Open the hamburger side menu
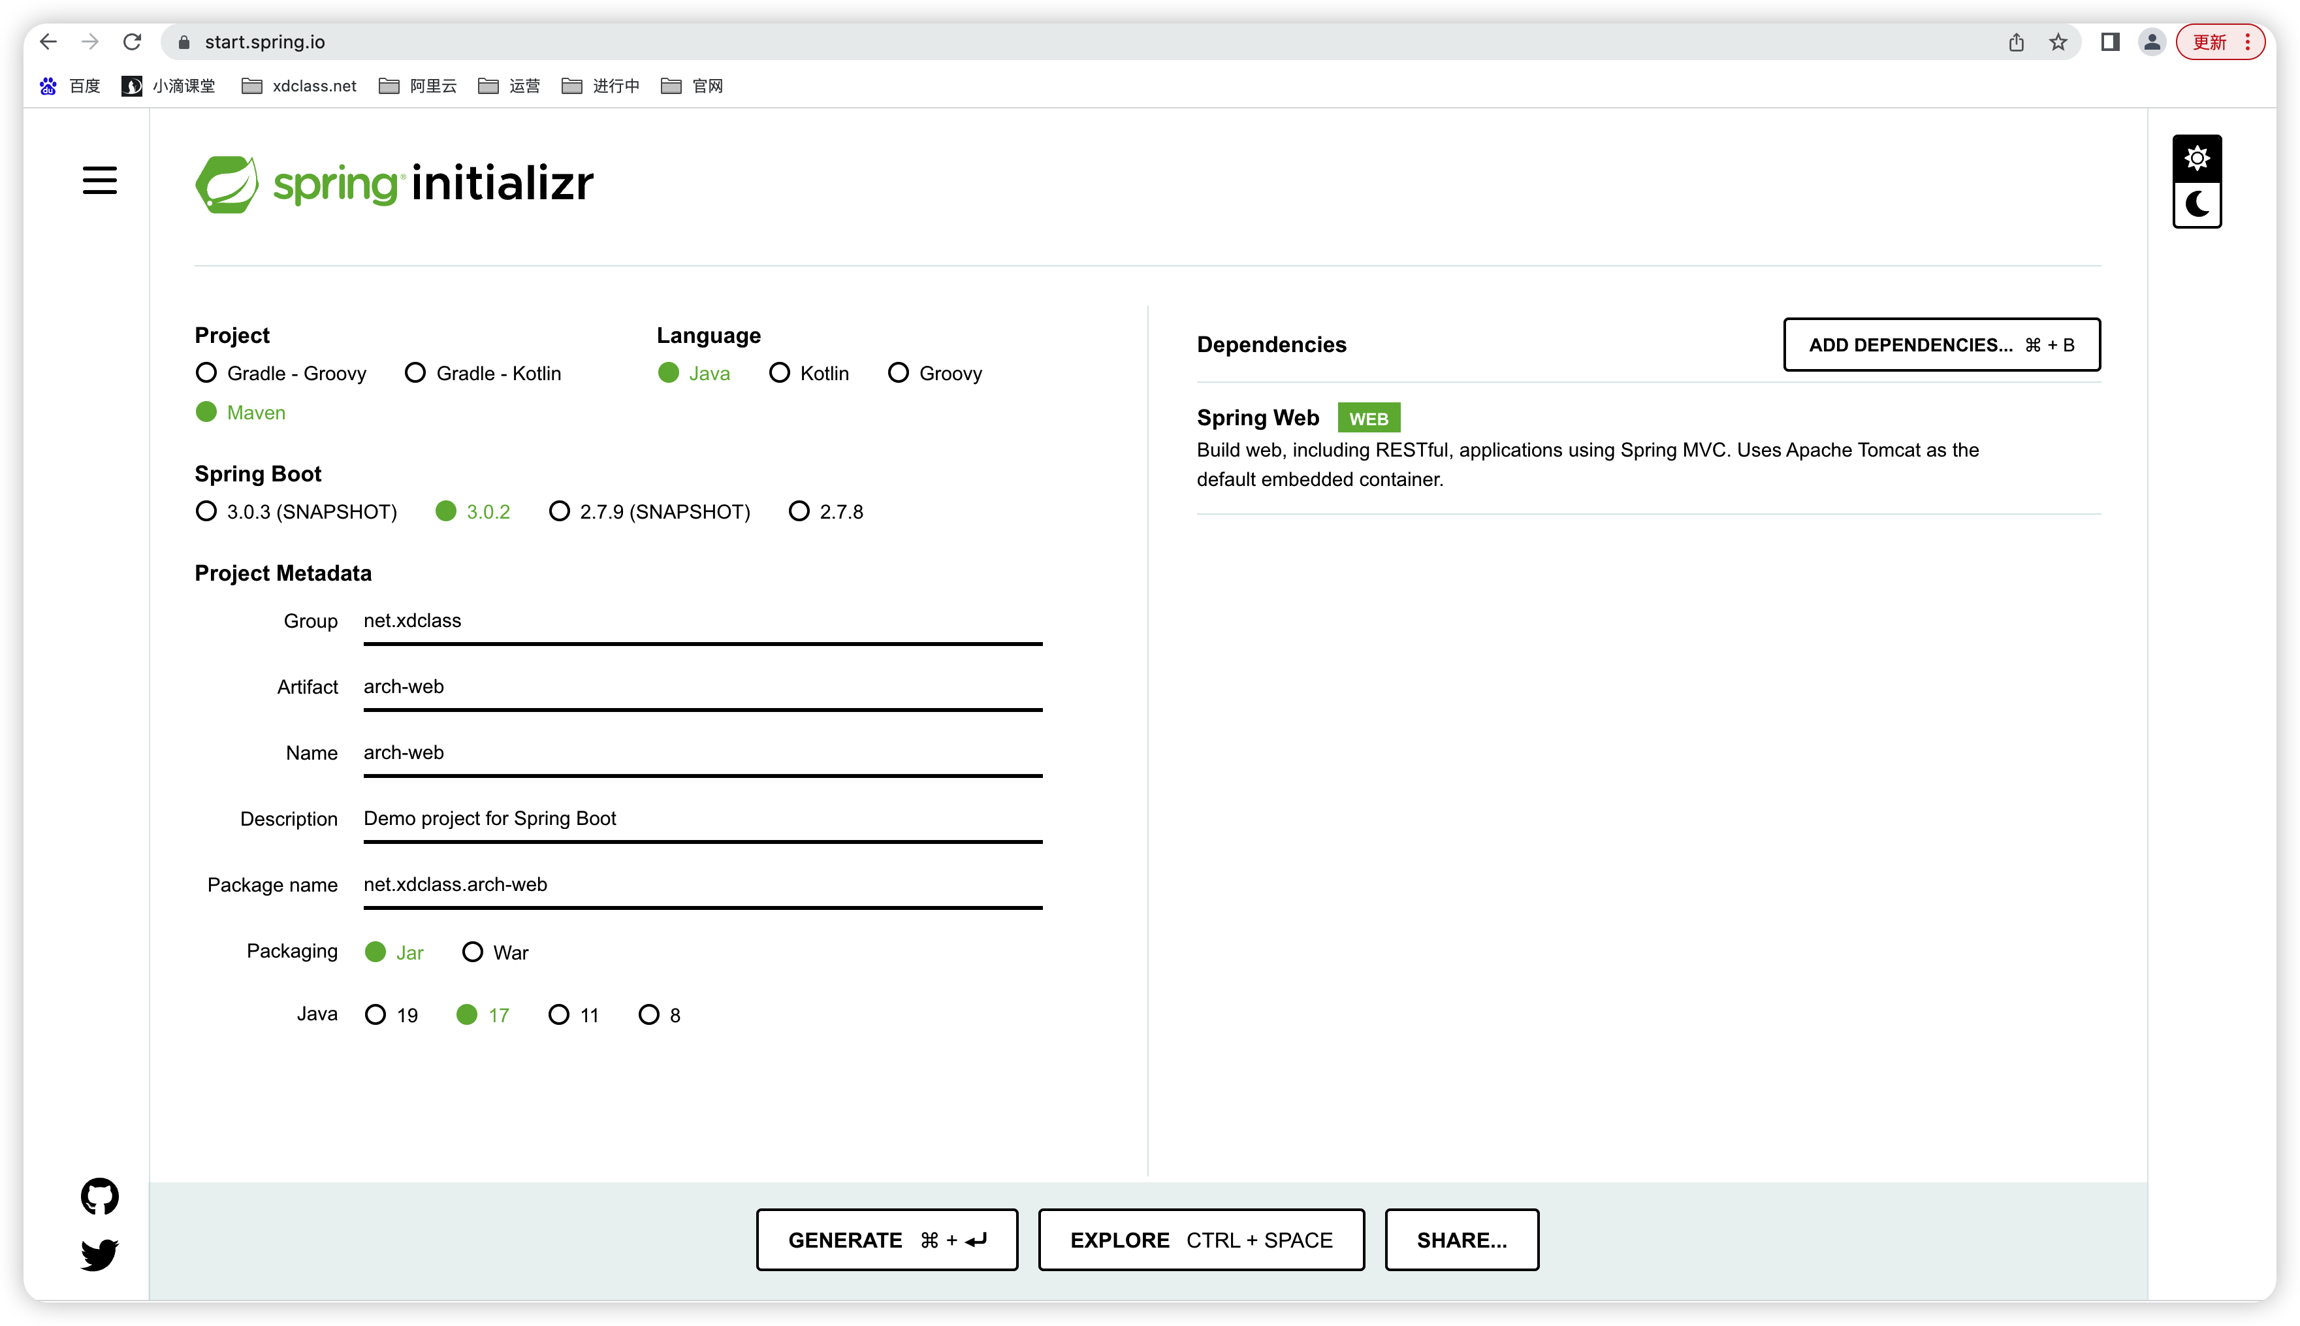 99,180
